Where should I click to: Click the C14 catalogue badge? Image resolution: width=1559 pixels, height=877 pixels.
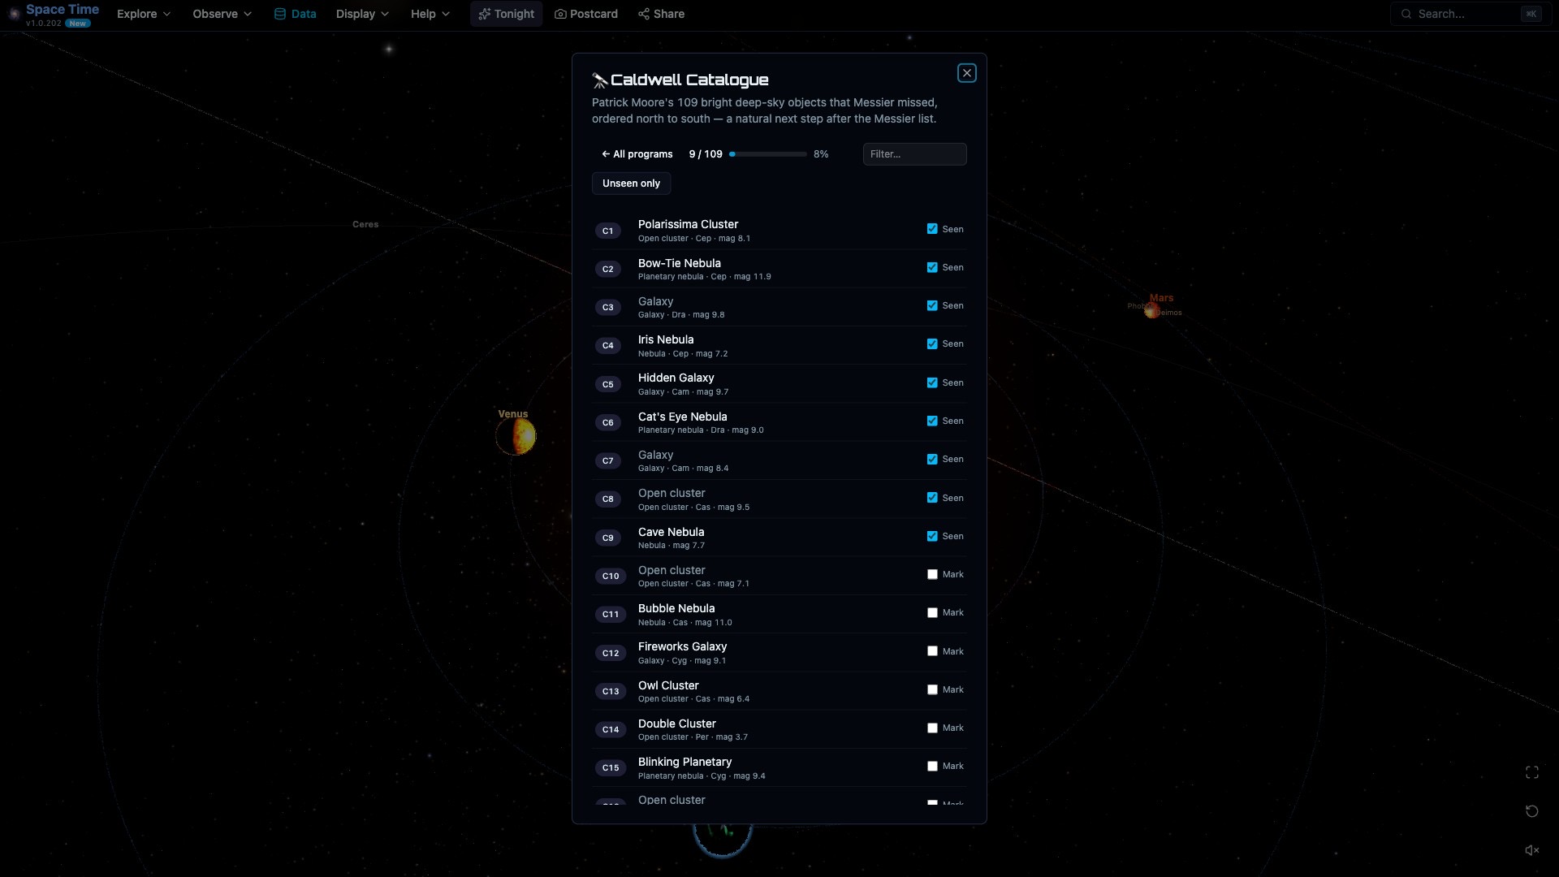(611, 729)
